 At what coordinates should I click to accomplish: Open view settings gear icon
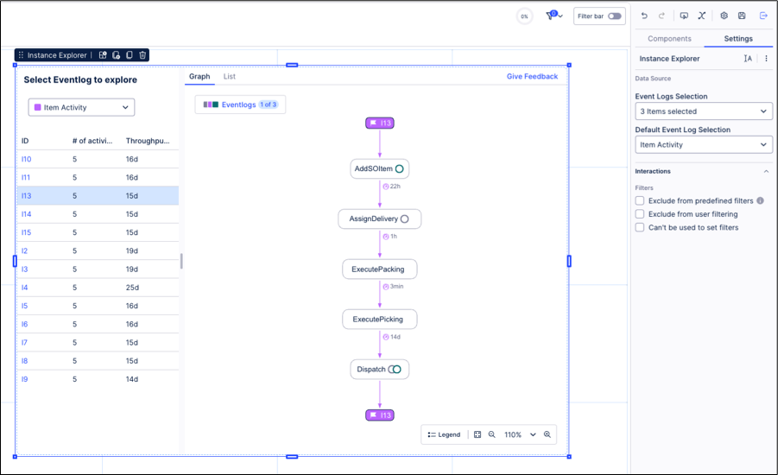[724, 16]
